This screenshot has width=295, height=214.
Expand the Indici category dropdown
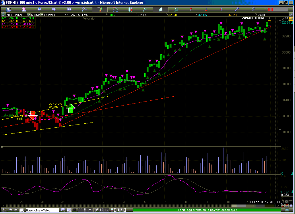pyautogui.click(x=28, y=15)
